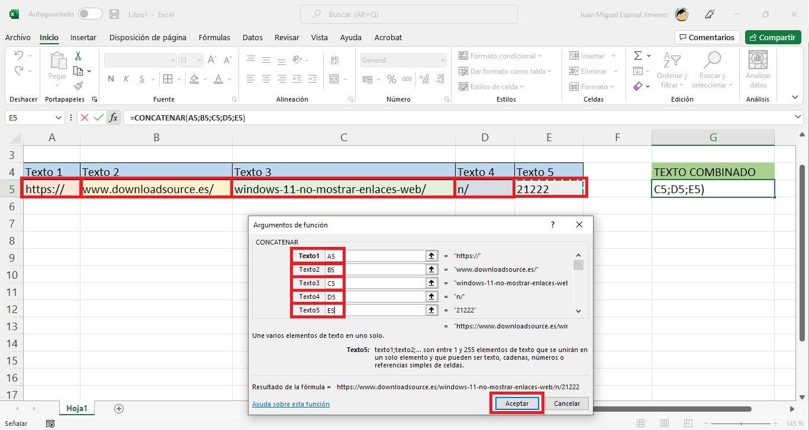This screenshot has height=430, width=809.
Task: Click the fill color bucket icon
Action: (x=195, y=79)
